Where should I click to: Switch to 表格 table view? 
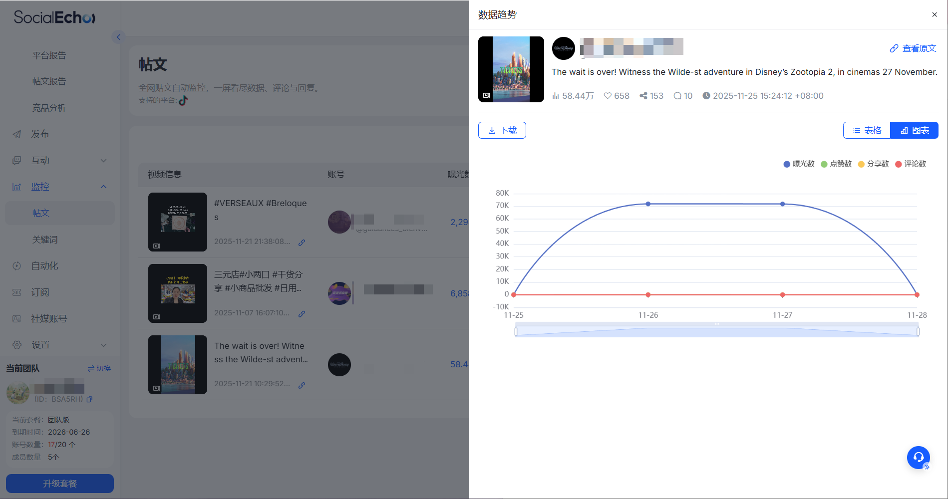point(867,130)
